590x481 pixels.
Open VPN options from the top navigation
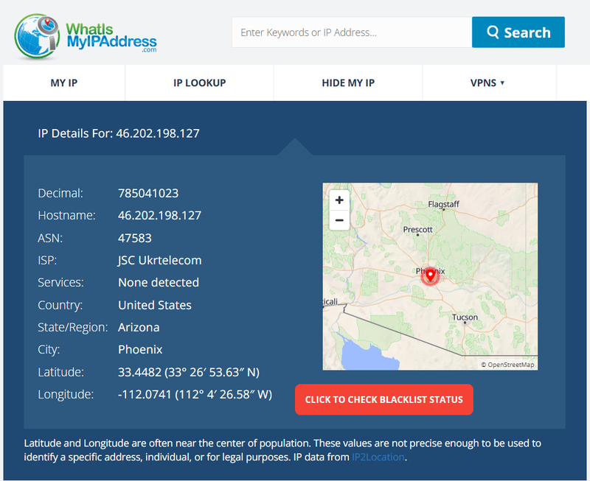pyautogui.click(x=487, y=82)
